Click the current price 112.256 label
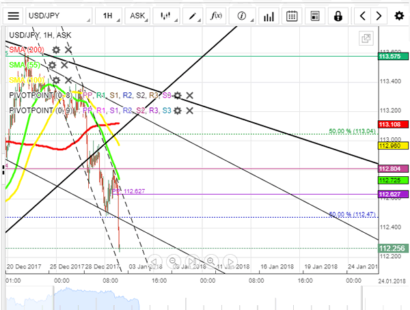 coord(393,249)
